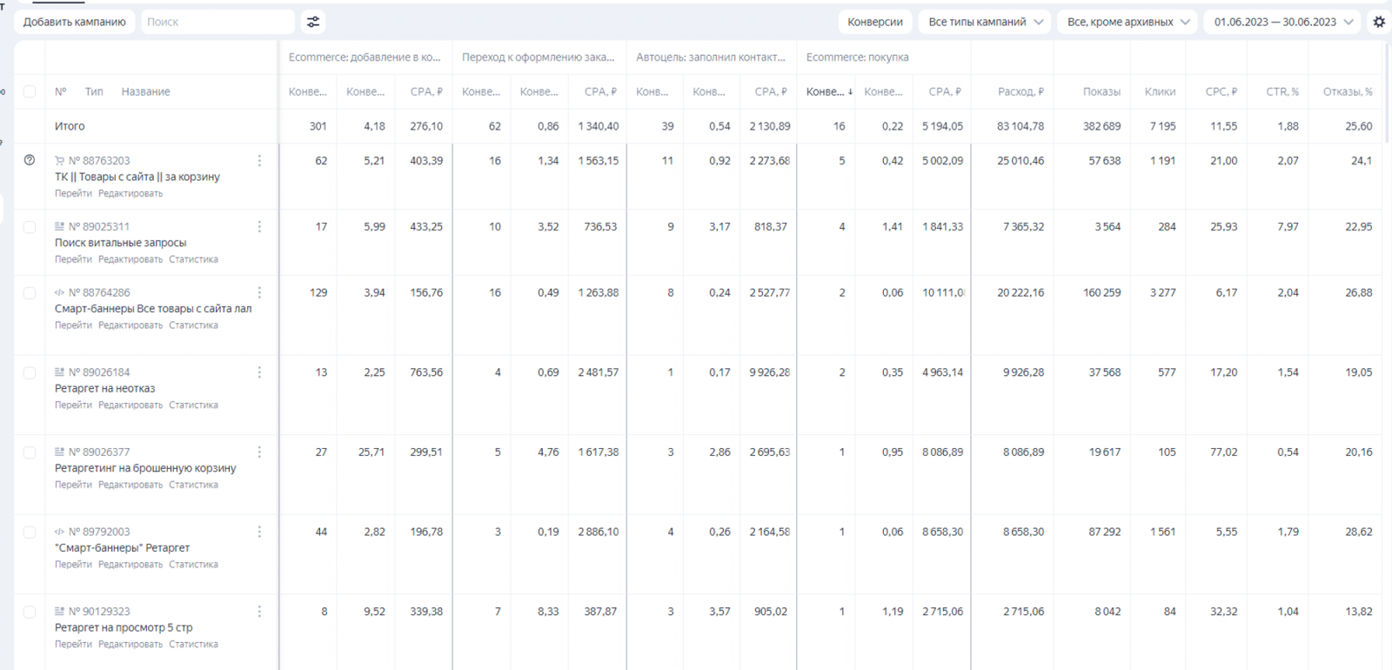Open three-dot menu for campaign 89025311
The image size is (1392, 670).
[x=259, y=226]
